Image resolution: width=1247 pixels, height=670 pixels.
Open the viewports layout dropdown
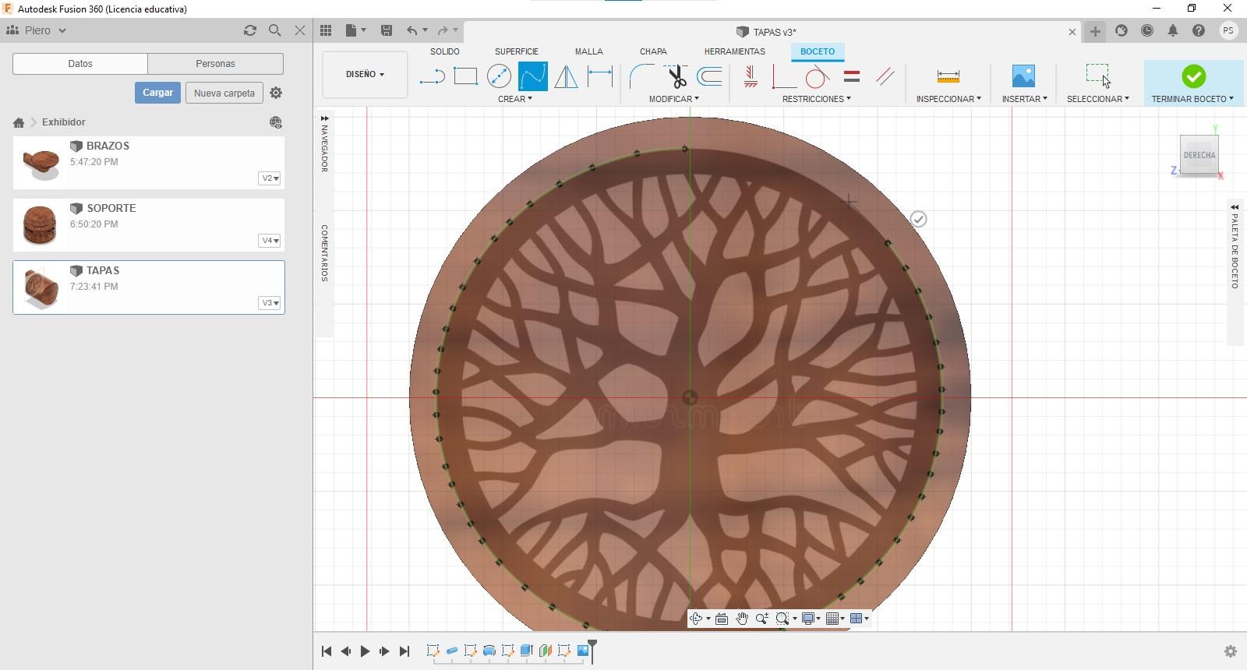tap(860, 619)
